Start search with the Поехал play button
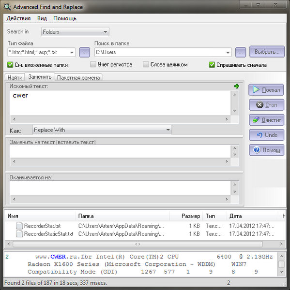The image size is (290, 290). [266, 90]
